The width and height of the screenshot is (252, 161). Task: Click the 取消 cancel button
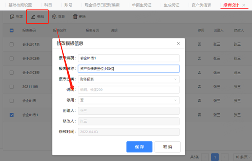[x=168, y=147]
